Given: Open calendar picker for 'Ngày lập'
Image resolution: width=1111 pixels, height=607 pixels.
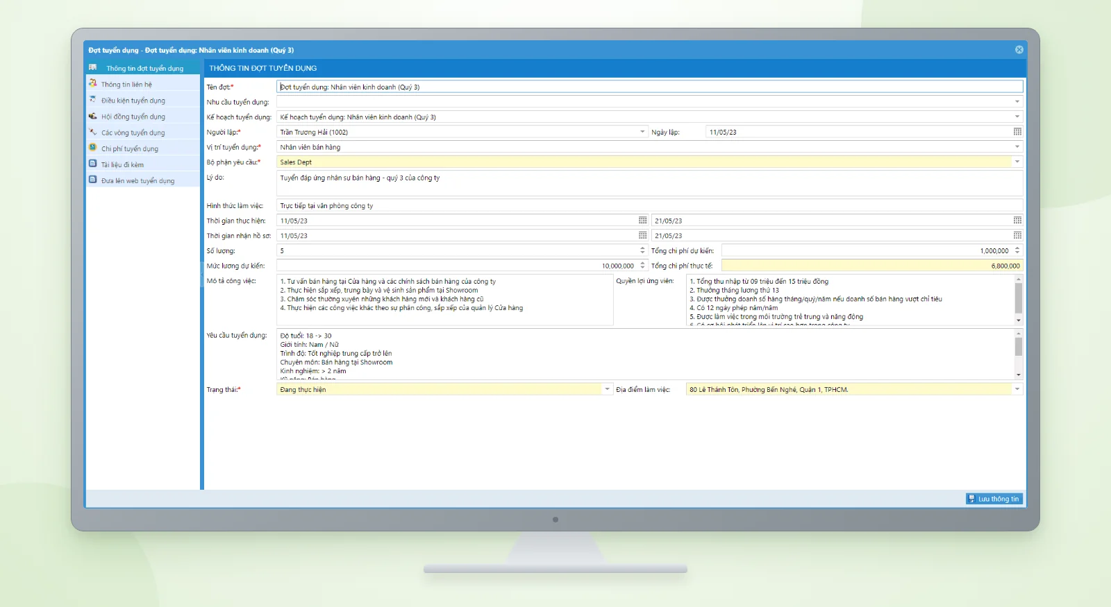Looking at the screenshot, I should click(x=1017, y=132).
